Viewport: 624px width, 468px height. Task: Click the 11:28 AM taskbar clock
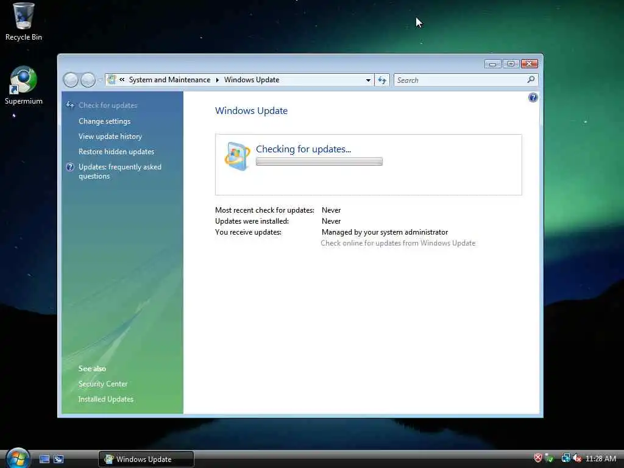click(600, 458)
